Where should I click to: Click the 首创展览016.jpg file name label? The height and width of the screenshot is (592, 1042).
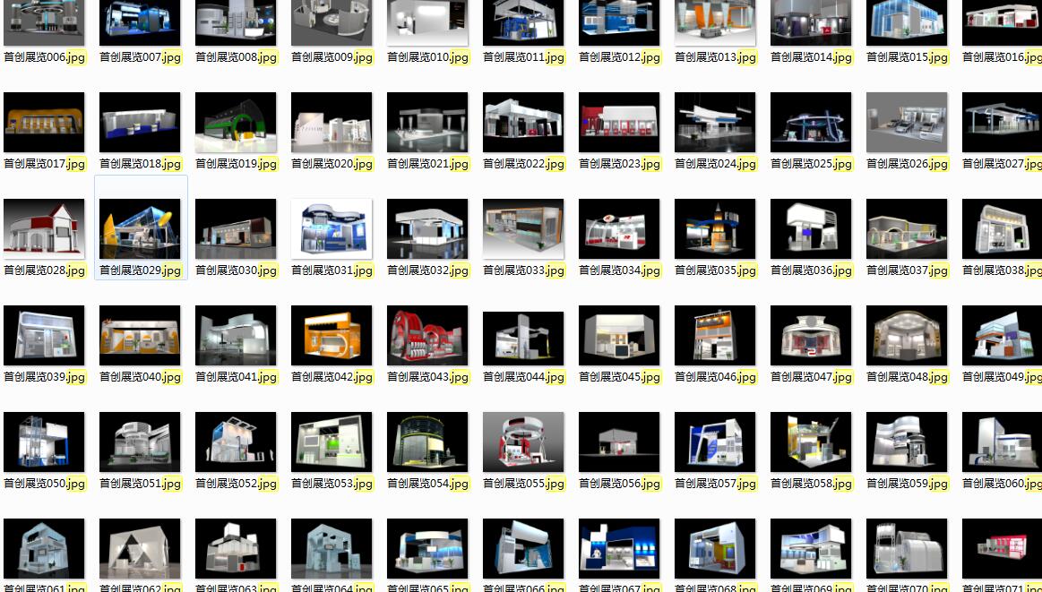[x=1002, y=57]
